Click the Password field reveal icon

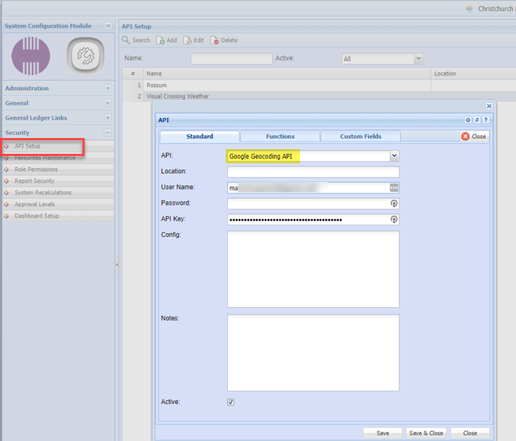[x=394, y=203]
